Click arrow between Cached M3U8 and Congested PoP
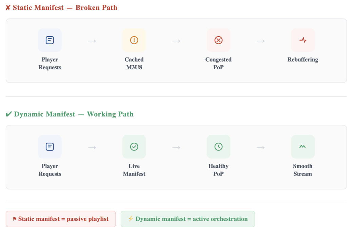356x232 pixels. [176, 41]
